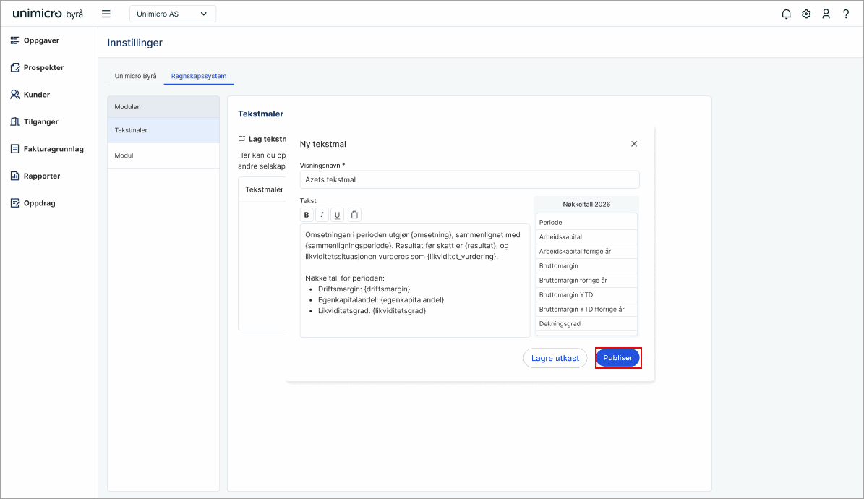The width and height of the screenshot is (864, 499).
Task: Insert Arbeidskapital forrige år key figure
Action: click(x=586, y=252)
